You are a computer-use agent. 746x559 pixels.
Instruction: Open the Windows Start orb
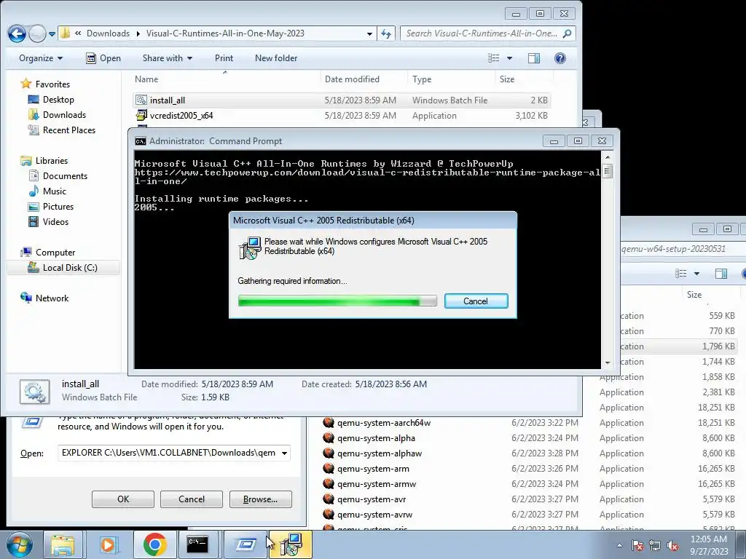click(x=19, y=544)
